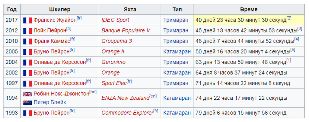309x122 pixels.
Task: Click the New Zealand flag beside Питер Блейк
Action: [27, 102]
